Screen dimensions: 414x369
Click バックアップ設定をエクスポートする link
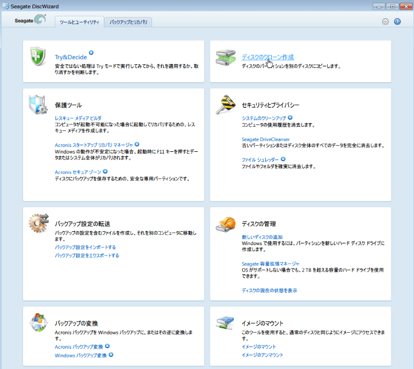coord(87,256)
